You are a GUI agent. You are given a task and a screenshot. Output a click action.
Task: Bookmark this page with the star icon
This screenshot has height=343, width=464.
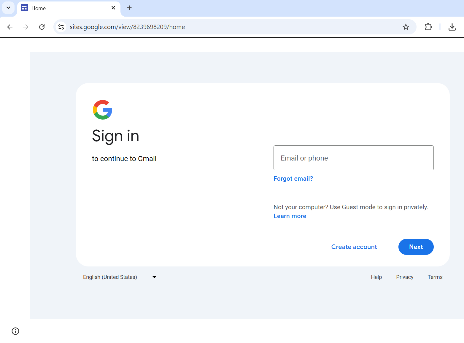pyautogui.click(x=406, y=27)
